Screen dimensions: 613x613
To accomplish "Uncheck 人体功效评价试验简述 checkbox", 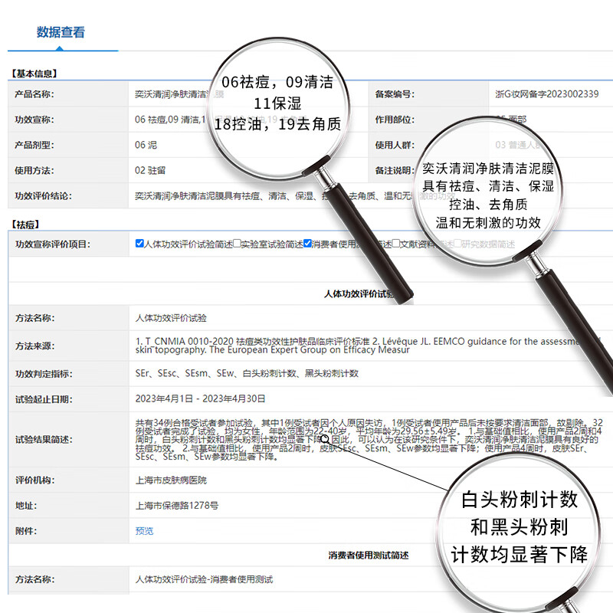I will (139, 244).
